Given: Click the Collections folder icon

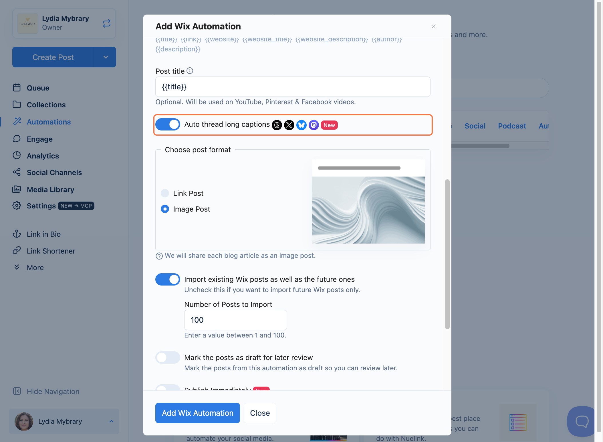Looking at the screenshot, I should [17, 105].
